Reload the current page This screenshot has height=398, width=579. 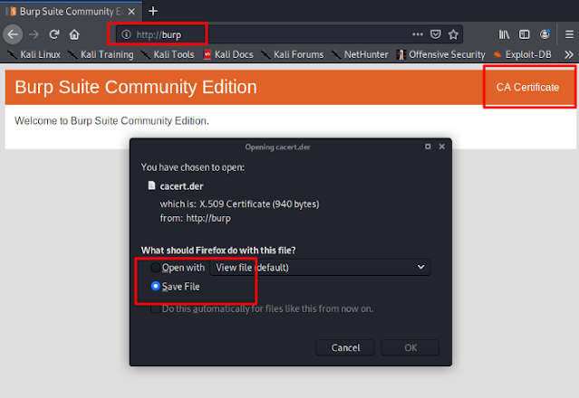54,34
